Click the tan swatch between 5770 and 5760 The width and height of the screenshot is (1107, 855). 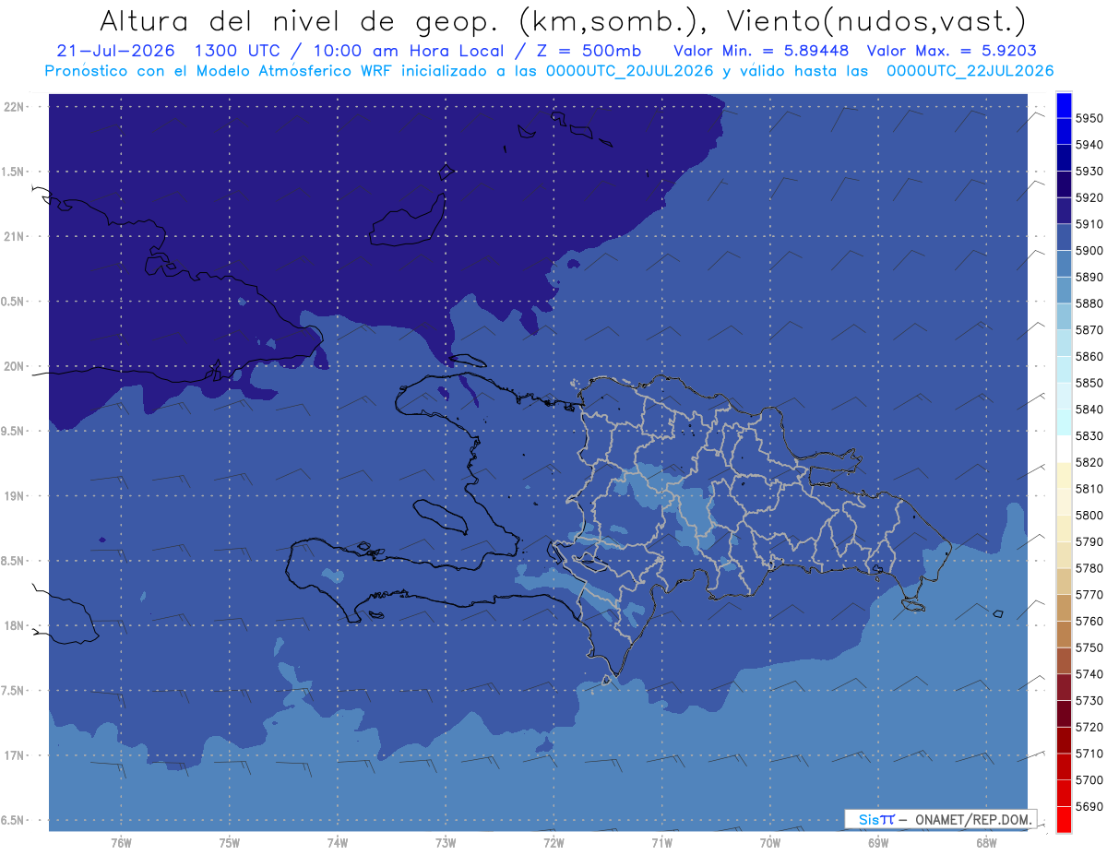[1063, 608]
